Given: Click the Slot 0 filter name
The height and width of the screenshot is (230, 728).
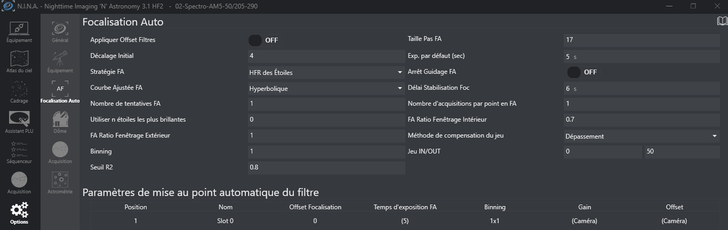Looking at the screenshot, I should (x=225, y=221).
